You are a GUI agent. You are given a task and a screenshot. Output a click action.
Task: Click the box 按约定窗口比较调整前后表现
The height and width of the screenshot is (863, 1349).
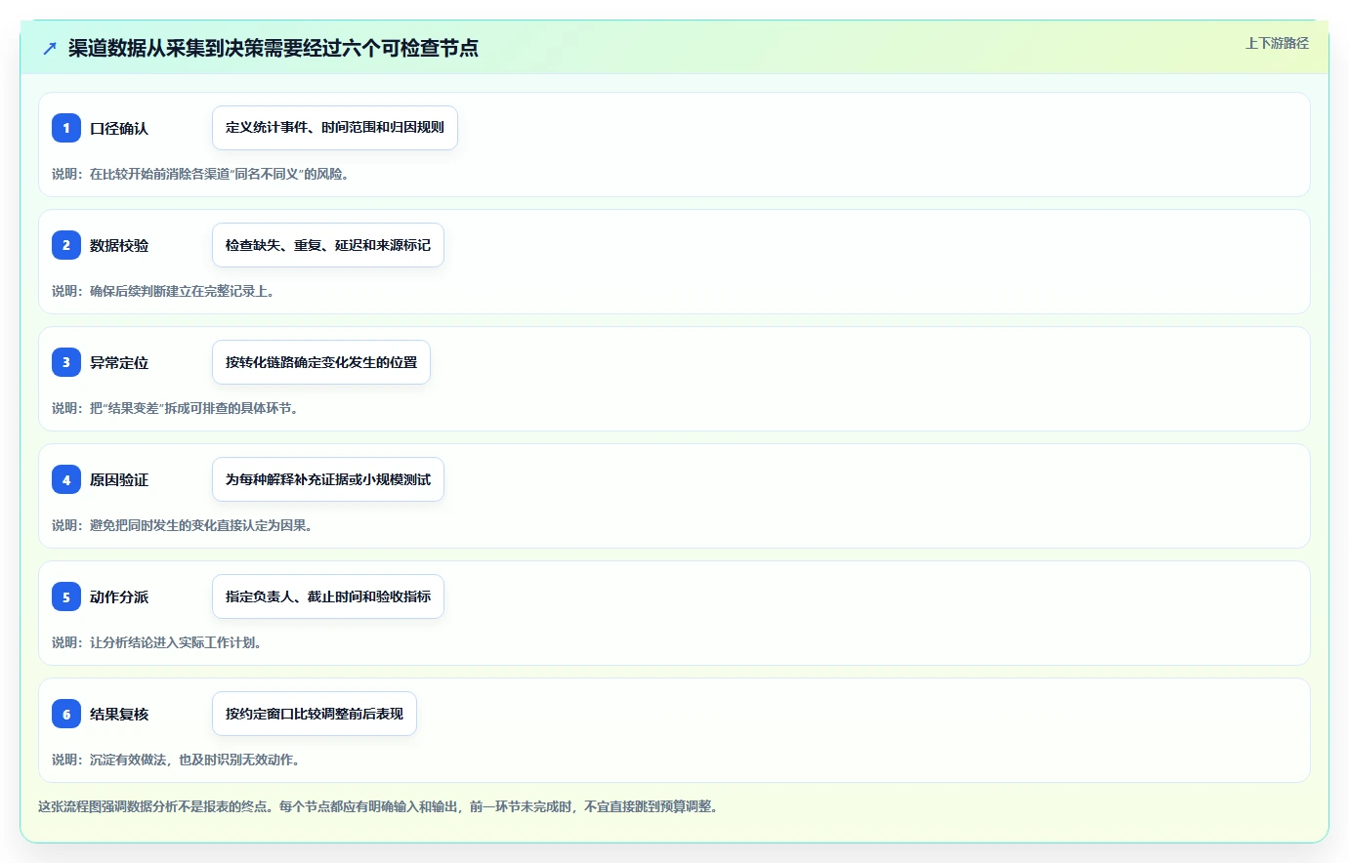click(x=315, y=714)
